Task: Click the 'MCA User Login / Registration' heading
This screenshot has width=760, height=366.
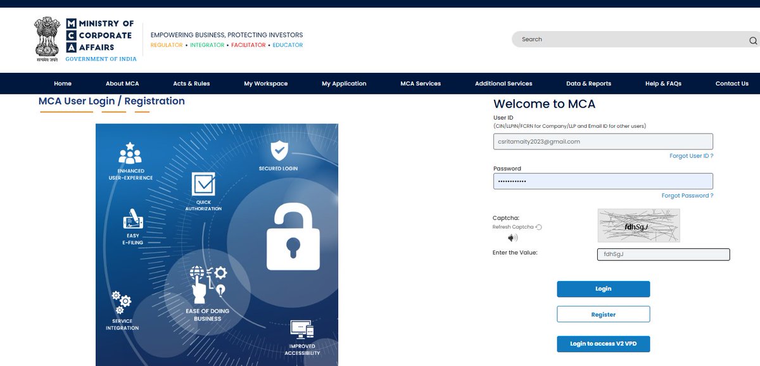Action: (x=111, y=101)
